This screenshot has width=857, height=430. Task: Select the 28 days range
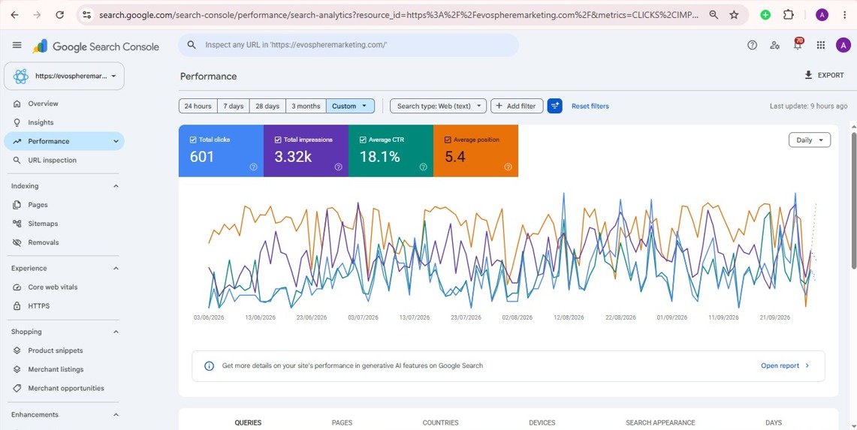268,106
